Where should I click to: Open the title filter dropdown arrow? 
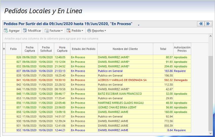click(139, 25)
